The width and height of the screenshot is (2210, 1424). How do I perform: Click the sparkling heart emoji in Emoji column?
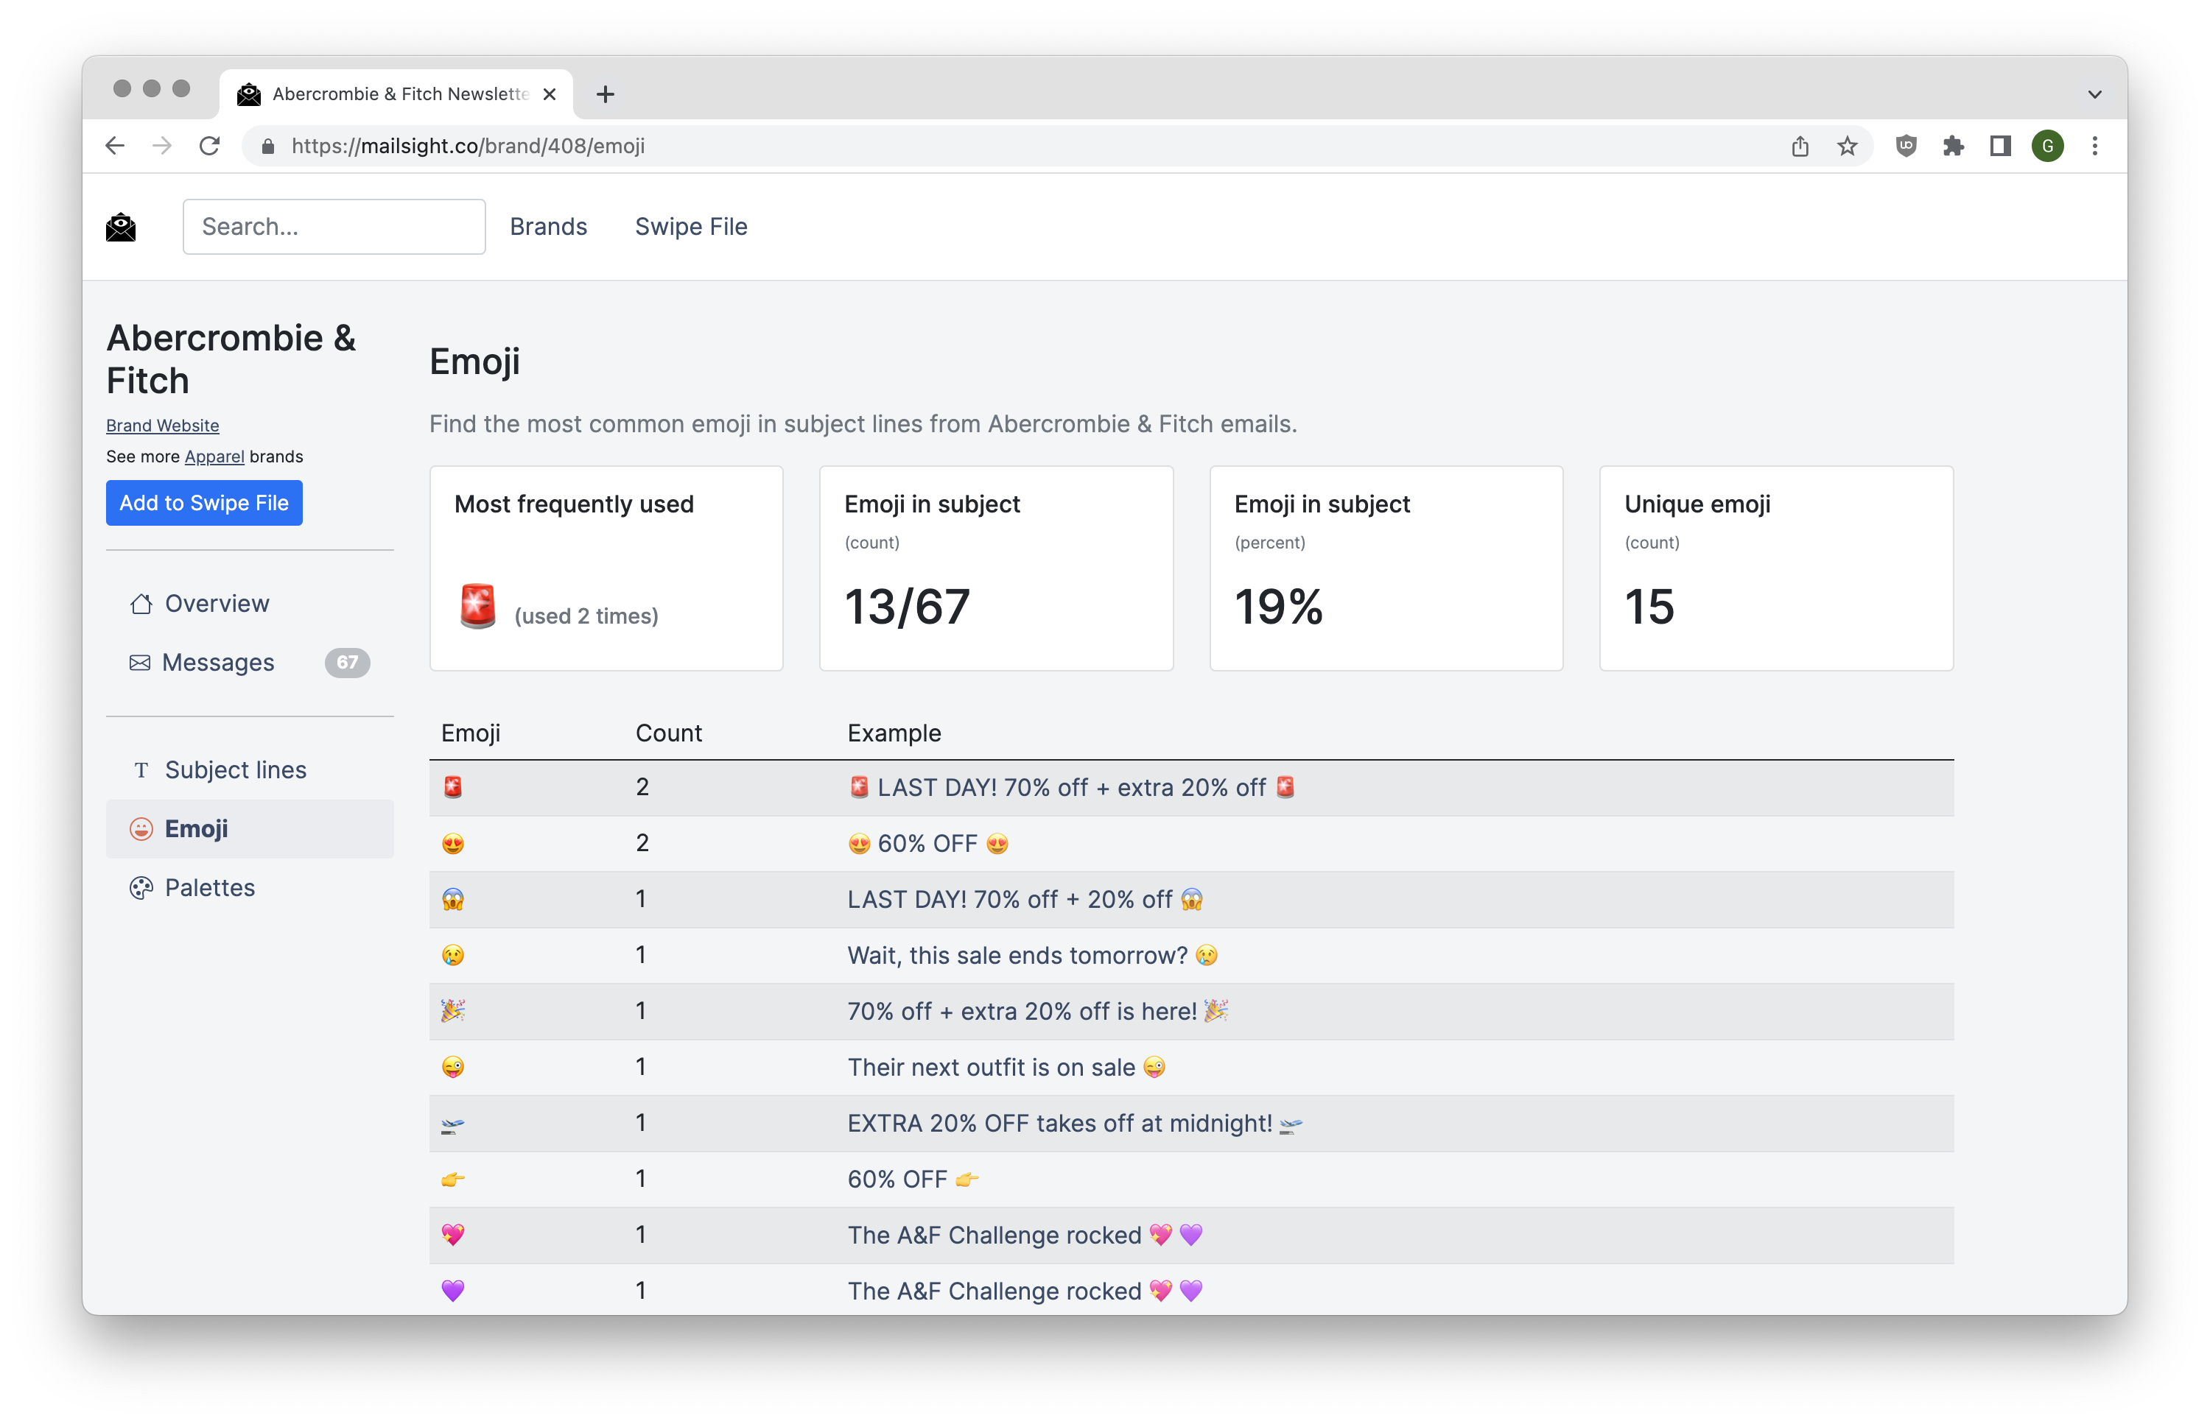(x=452, y=1236)
